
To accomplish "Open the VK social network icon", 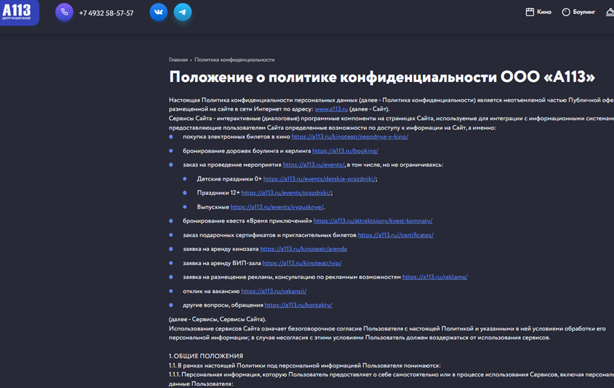I will (159, 12).
